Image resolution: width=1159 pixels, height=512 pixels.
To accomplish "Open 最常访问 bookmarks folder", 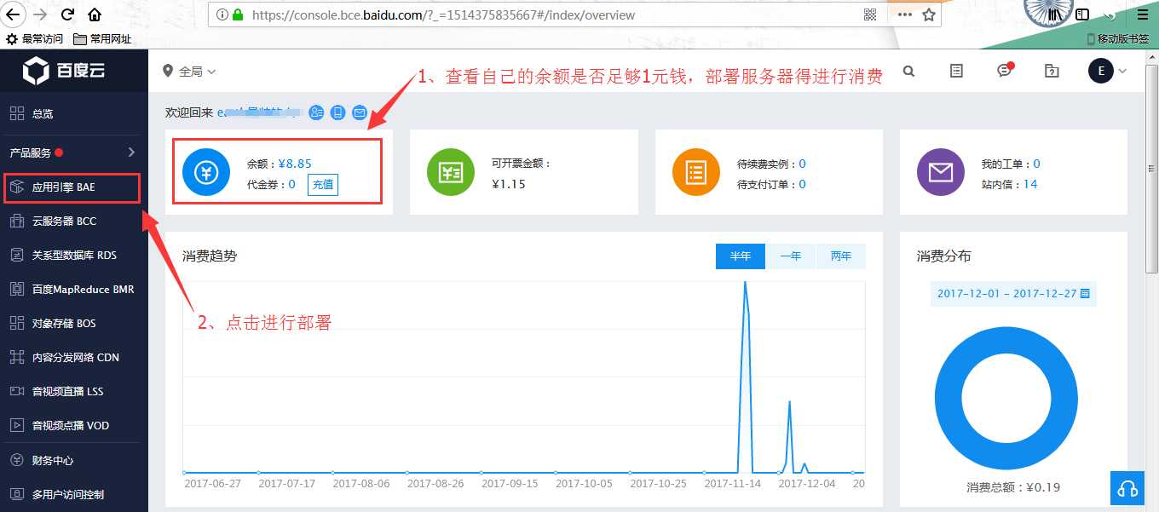I will click(x=35, y=39).
